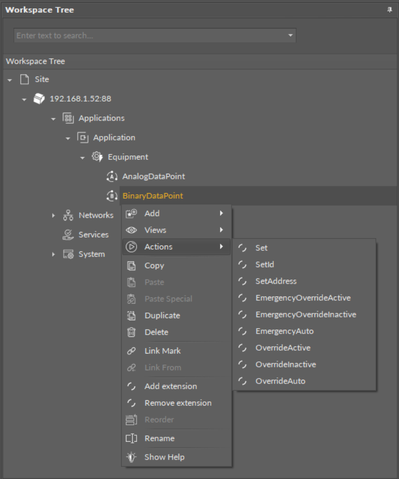The height and width of the screenshot is (479, 399).
Task: Collapse the Site tree node
Action: [x=9, y=80]
